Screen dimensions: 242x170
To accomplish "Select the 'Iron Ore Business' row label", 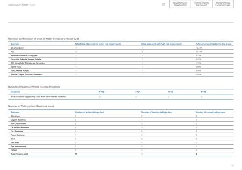I will click(19, 124).
